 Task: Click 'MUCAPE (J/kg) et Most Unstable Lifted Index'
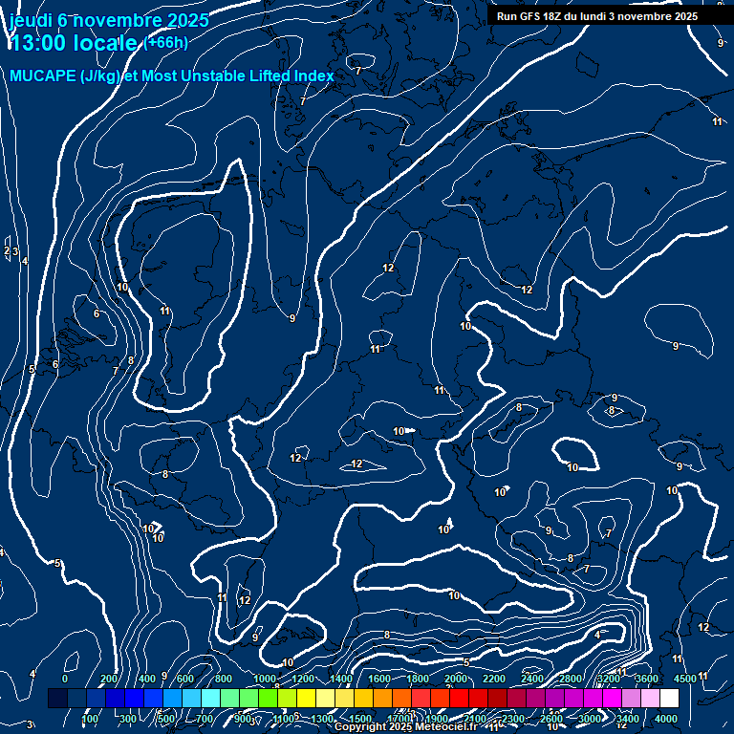click(x=172, y=76)
